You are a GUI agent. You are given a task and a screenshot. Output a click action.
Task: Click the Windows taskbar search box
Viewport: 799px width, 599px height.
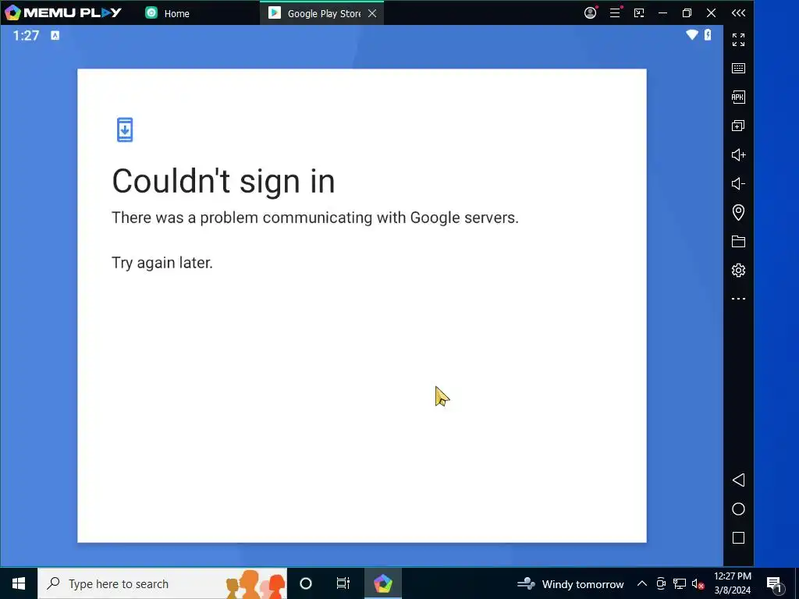tap(162, 583)
